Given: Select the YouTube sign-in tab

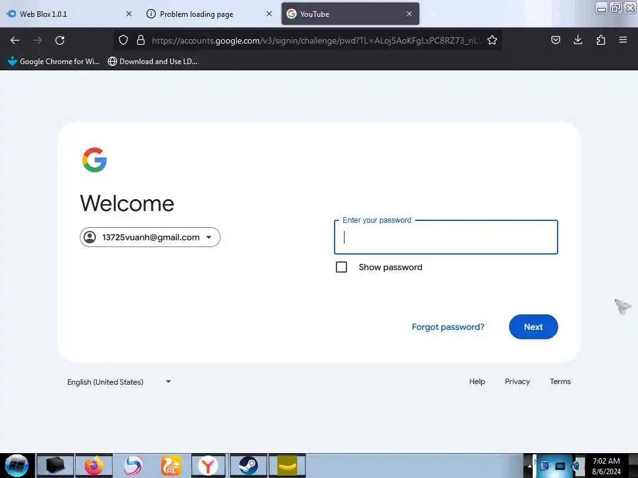Looking at the screenshot, I should (x=350, y=14).
